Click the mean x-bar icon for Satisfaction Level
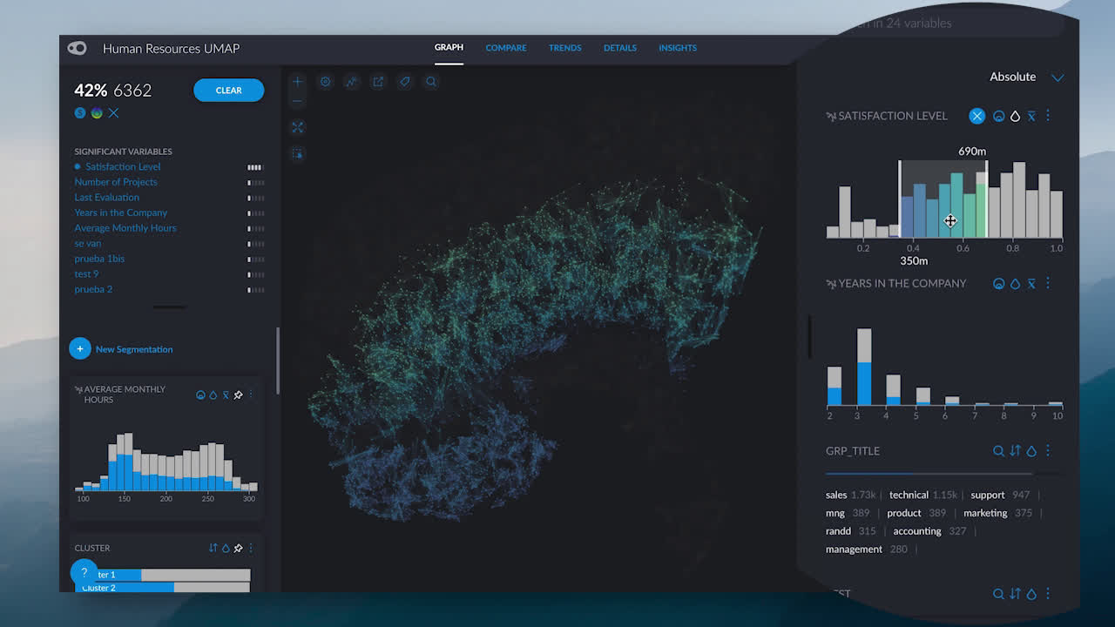The height and width of the screenshot is (627, 1115). [1031, 116]
